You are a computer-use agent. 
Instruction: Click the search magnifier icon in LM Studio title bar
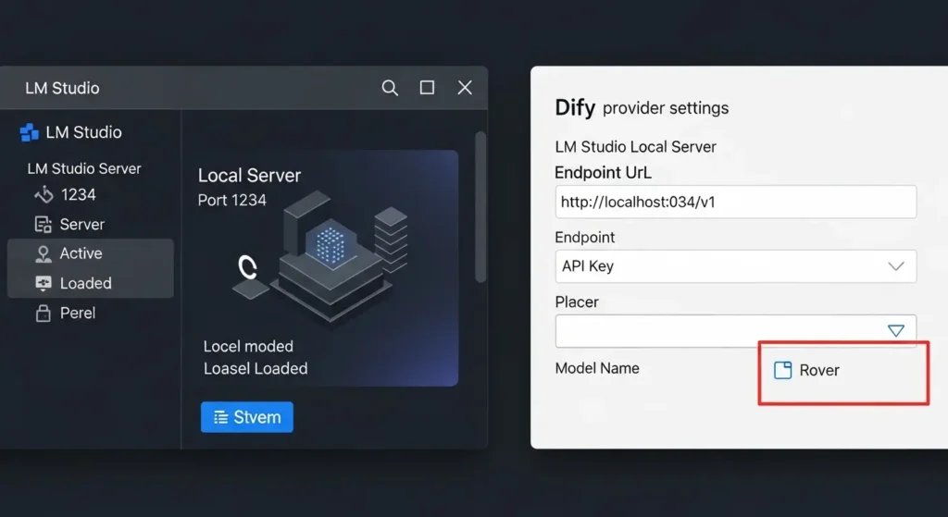tap(390, 88)
